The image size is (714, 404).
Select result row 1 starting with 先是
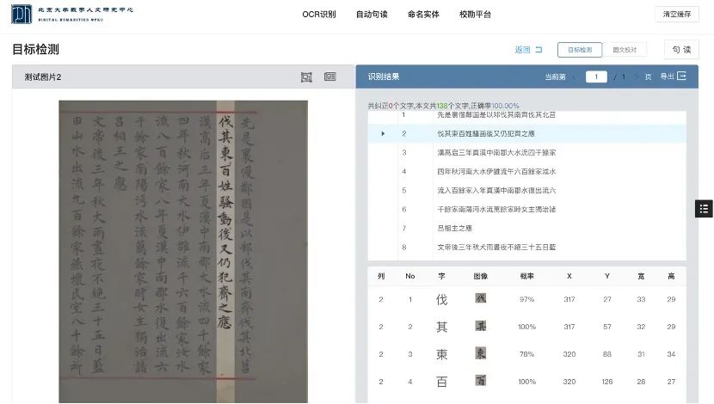(x=526, y=115)
